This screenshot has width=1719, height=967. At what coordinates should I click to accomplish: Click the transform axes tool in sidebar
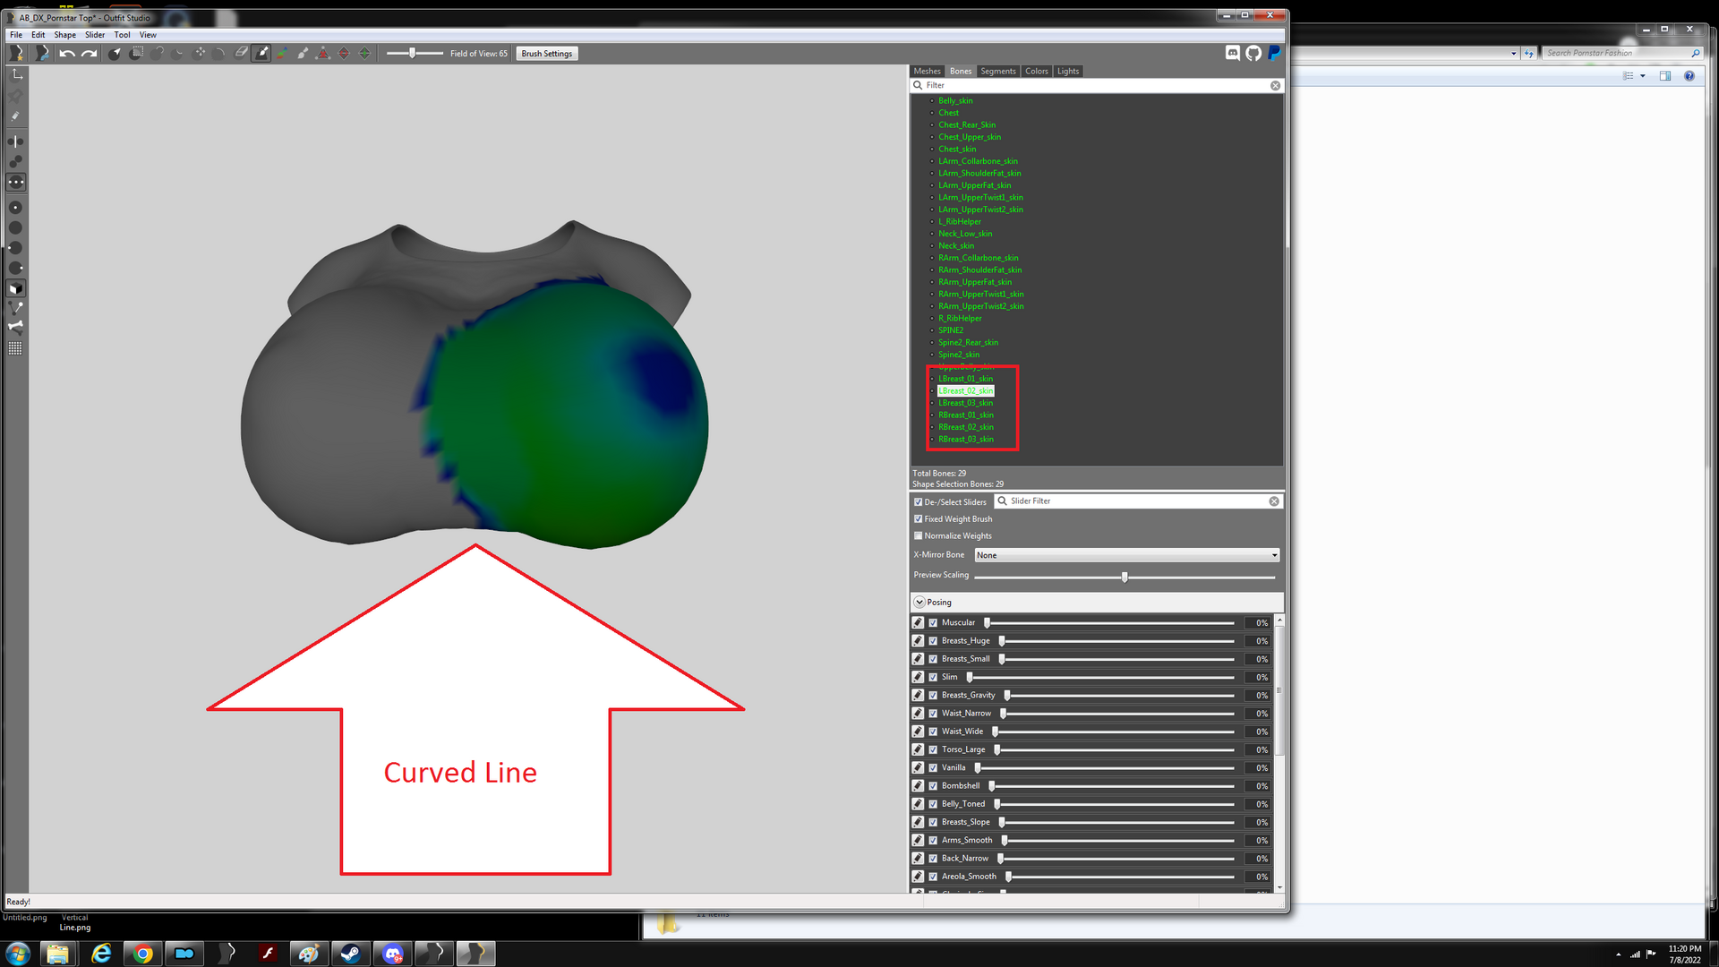point(16,74)
